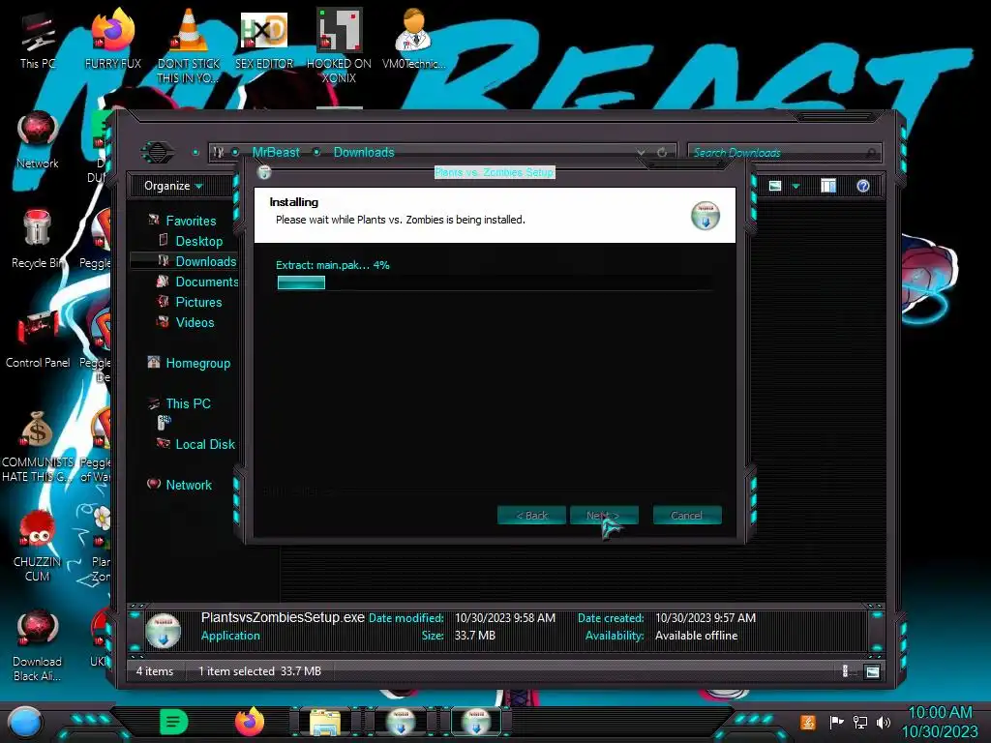Expand the view options dropdown arrow
This screenshot has width=991, height=743.
[796, 186]
